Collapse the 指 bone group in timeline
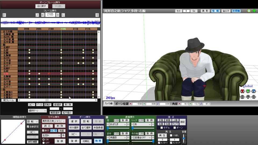258x145 pixels. (2, 89)
